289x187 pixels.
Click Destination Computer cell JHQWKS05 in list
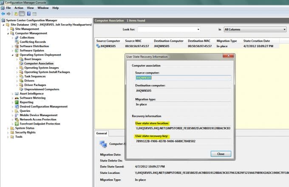coord(161,46)
